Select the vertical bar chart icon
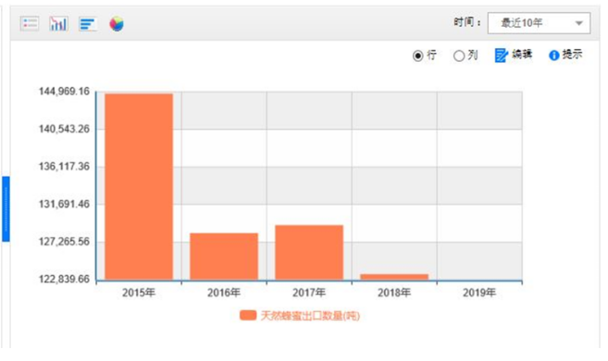Image resolution: width=608 pixels, height=361 pixels. pos(58,24)
